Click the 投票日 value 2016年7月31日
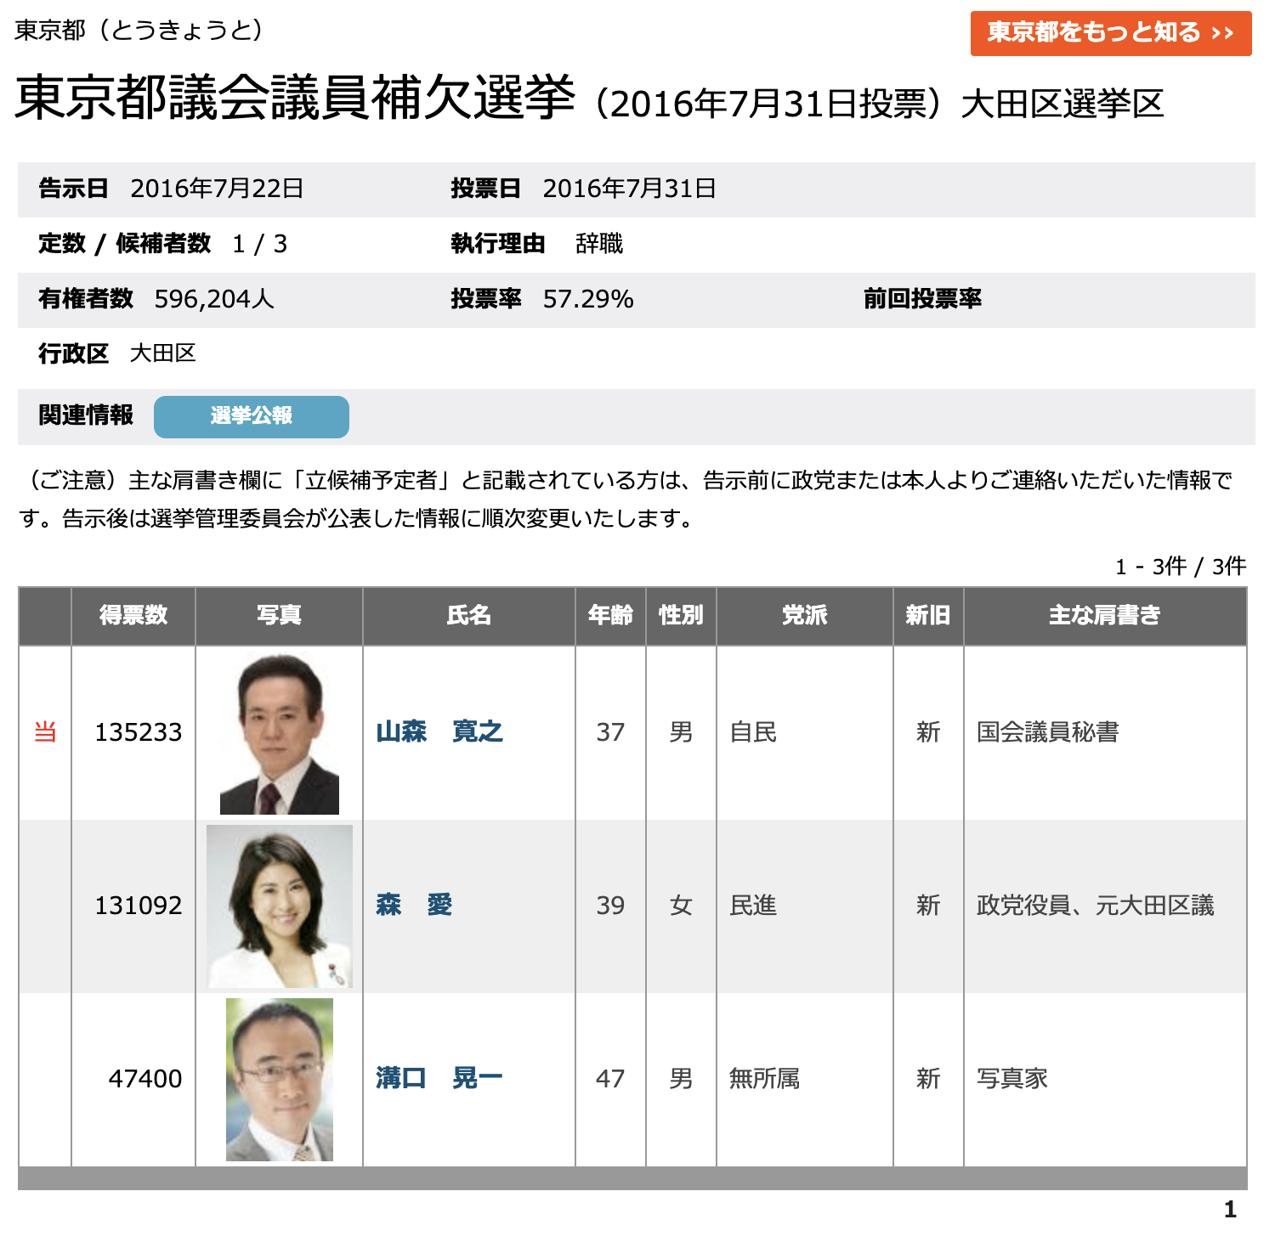 (629, 189)
